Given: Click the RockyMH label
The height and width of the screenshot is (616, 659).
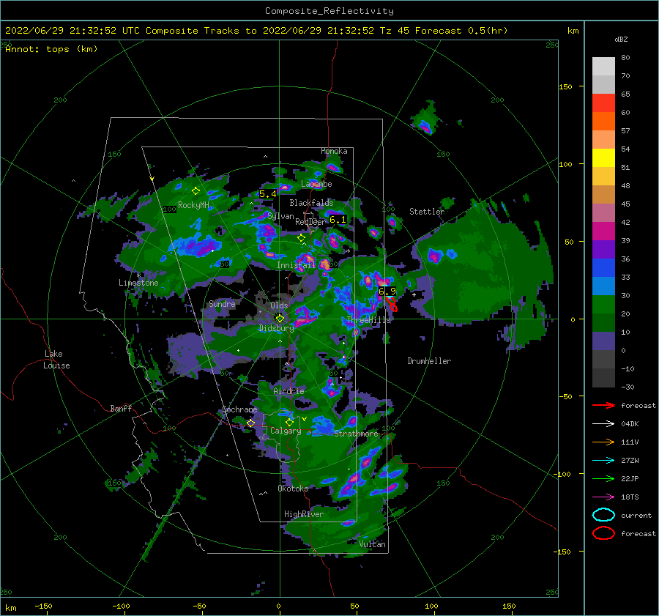Looking at the screenshot, I should 193,205.
